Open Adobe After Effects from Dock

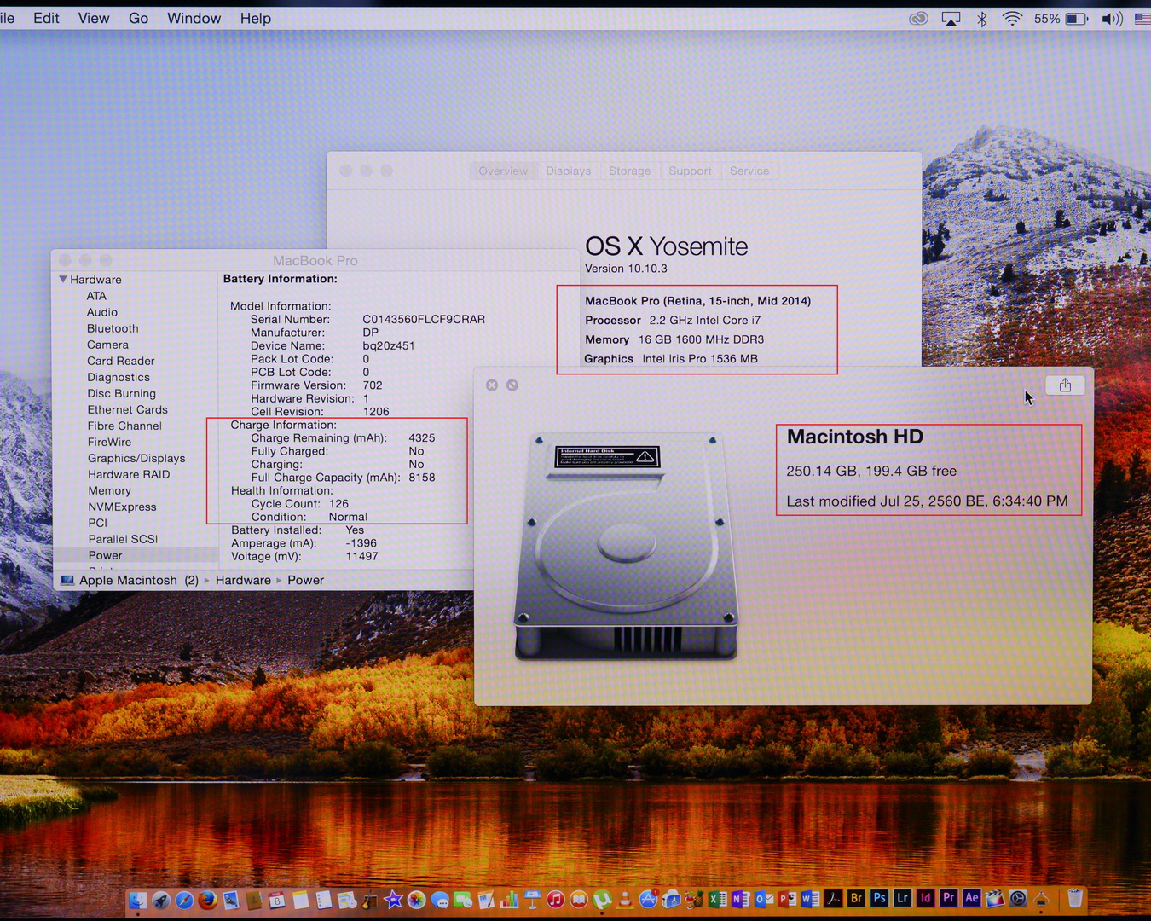pos(971,898)
